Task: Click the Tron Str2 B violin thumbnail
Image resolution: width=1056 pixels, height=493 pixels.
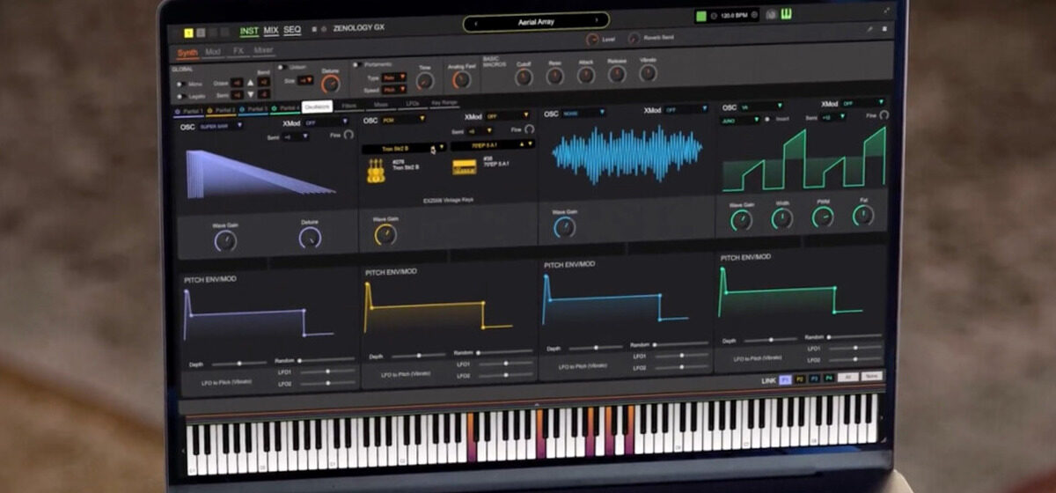Action: click(x=376, y=170)
